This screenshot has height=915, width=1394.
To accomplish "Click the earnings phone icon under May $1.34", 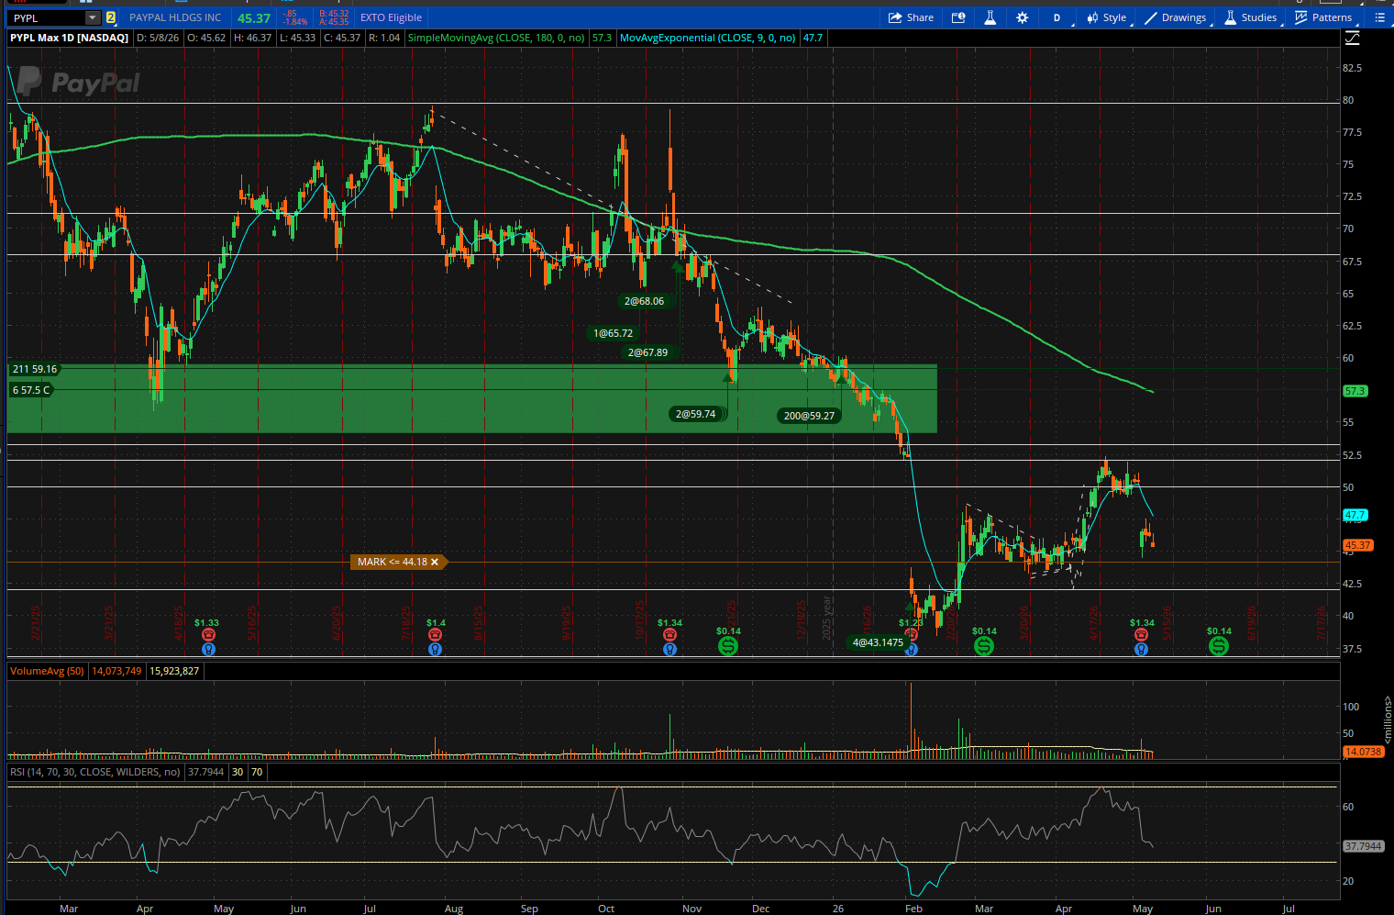I will (x=1141, y=635).
